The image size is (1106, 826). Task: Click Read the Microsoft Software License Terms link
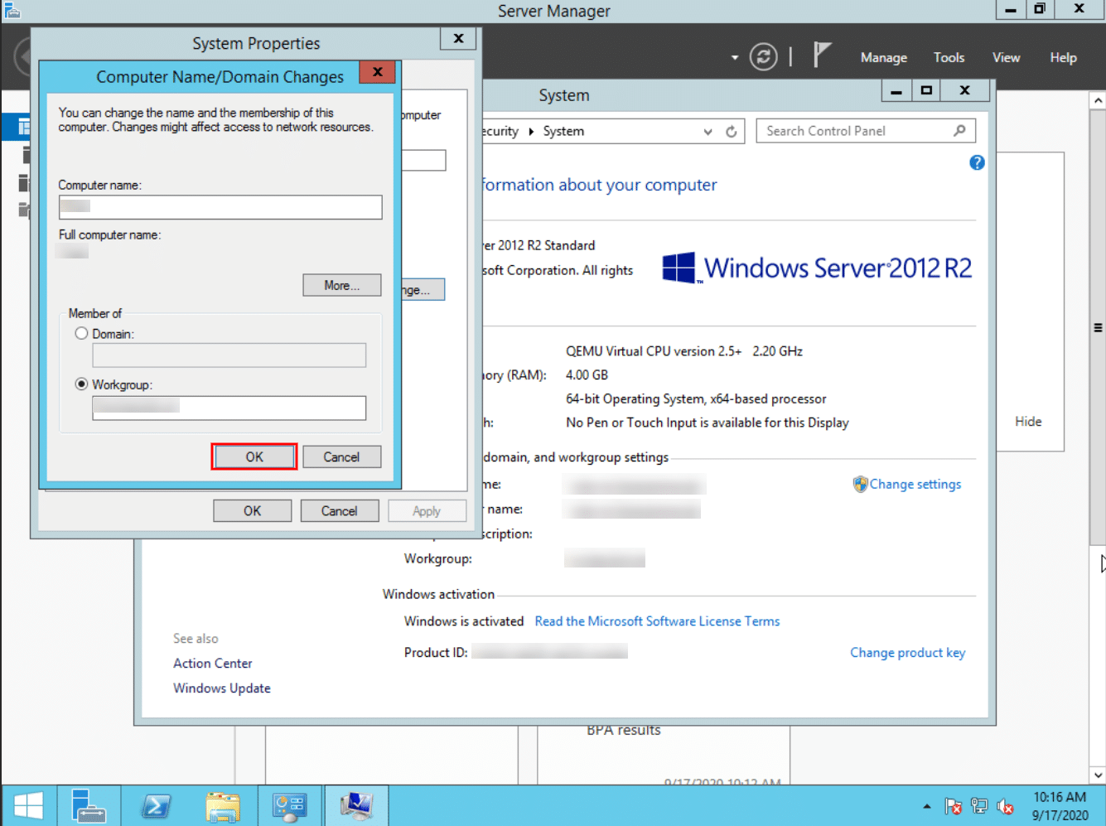[x=657, y=621]
